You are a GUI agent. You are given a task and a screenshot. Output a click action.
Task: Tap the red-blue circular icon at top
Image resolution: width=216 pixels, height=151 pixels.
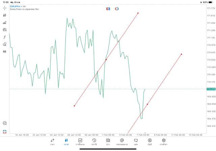117,9
